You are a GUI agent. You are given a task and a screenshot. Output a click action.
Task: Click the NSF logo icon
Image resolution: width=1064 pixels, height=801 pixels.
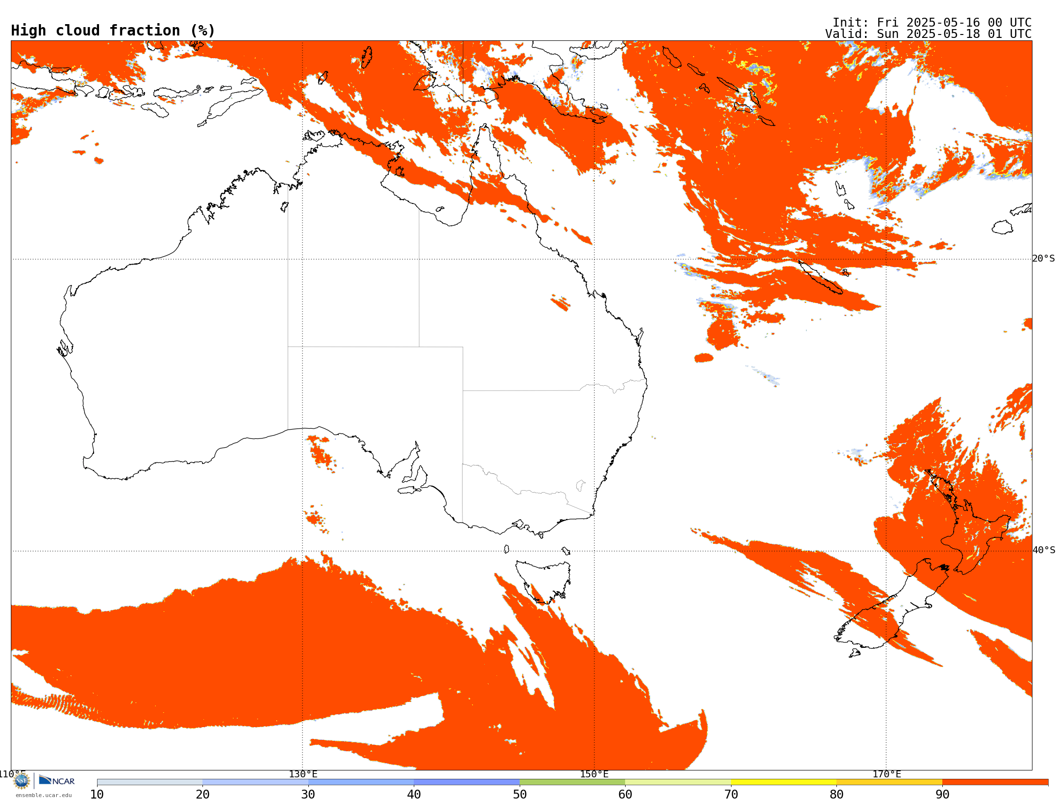click(x=22, y=781)
